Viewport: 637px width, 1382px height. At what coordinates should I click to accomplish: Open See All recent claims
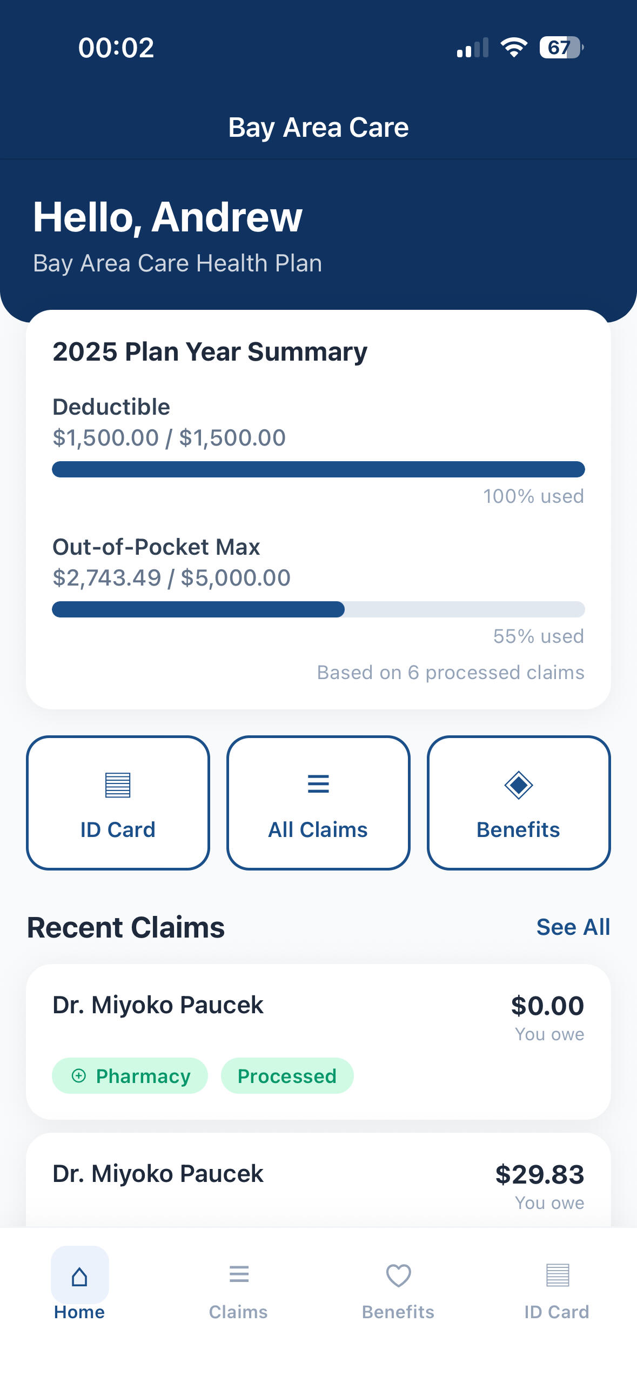click(x=573, y=927)
